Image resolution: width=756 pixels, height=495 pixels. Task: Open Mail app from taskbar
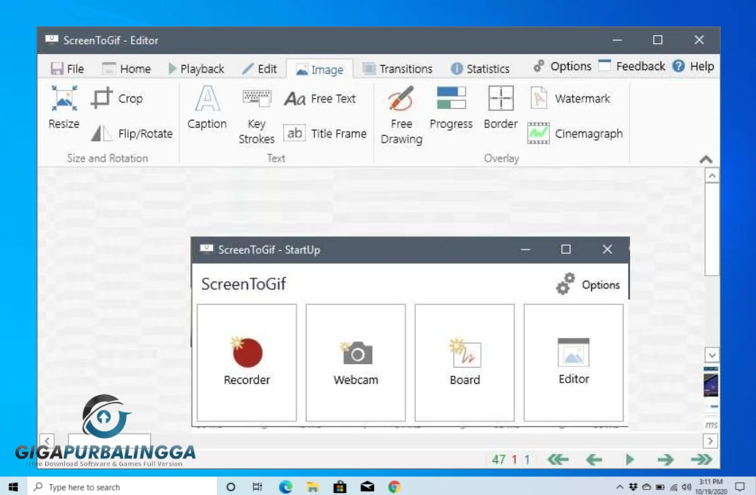point(367,487)
